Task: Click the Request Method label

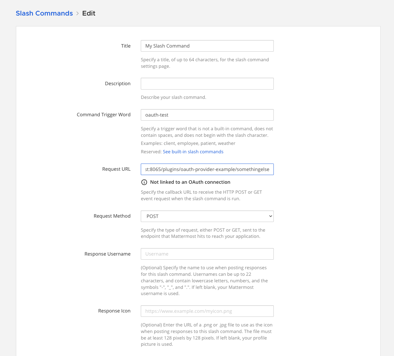Action: [112, 216]
